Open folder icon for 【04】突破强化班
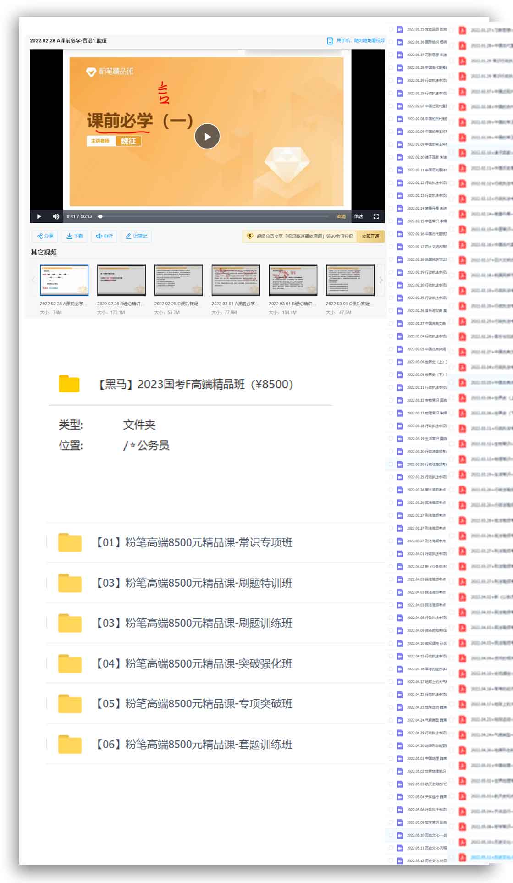The width and height of the screenshot is (513, 883). tap(70, 663)
